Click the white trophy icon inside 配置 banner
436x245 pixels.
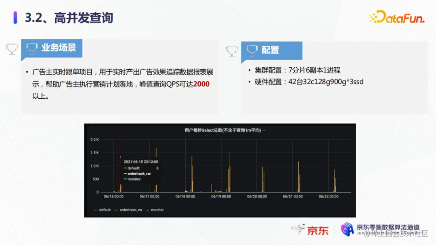click(252, 50)
